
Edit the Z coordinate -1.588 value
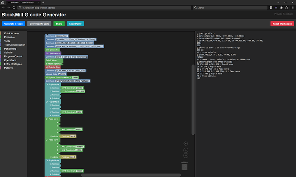(79, 150)
